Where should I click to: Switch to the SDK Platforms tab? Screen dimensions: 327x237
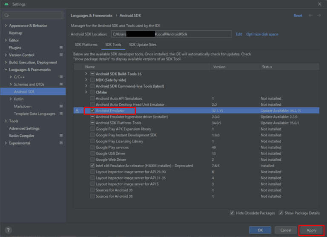(x=87, y=45)
